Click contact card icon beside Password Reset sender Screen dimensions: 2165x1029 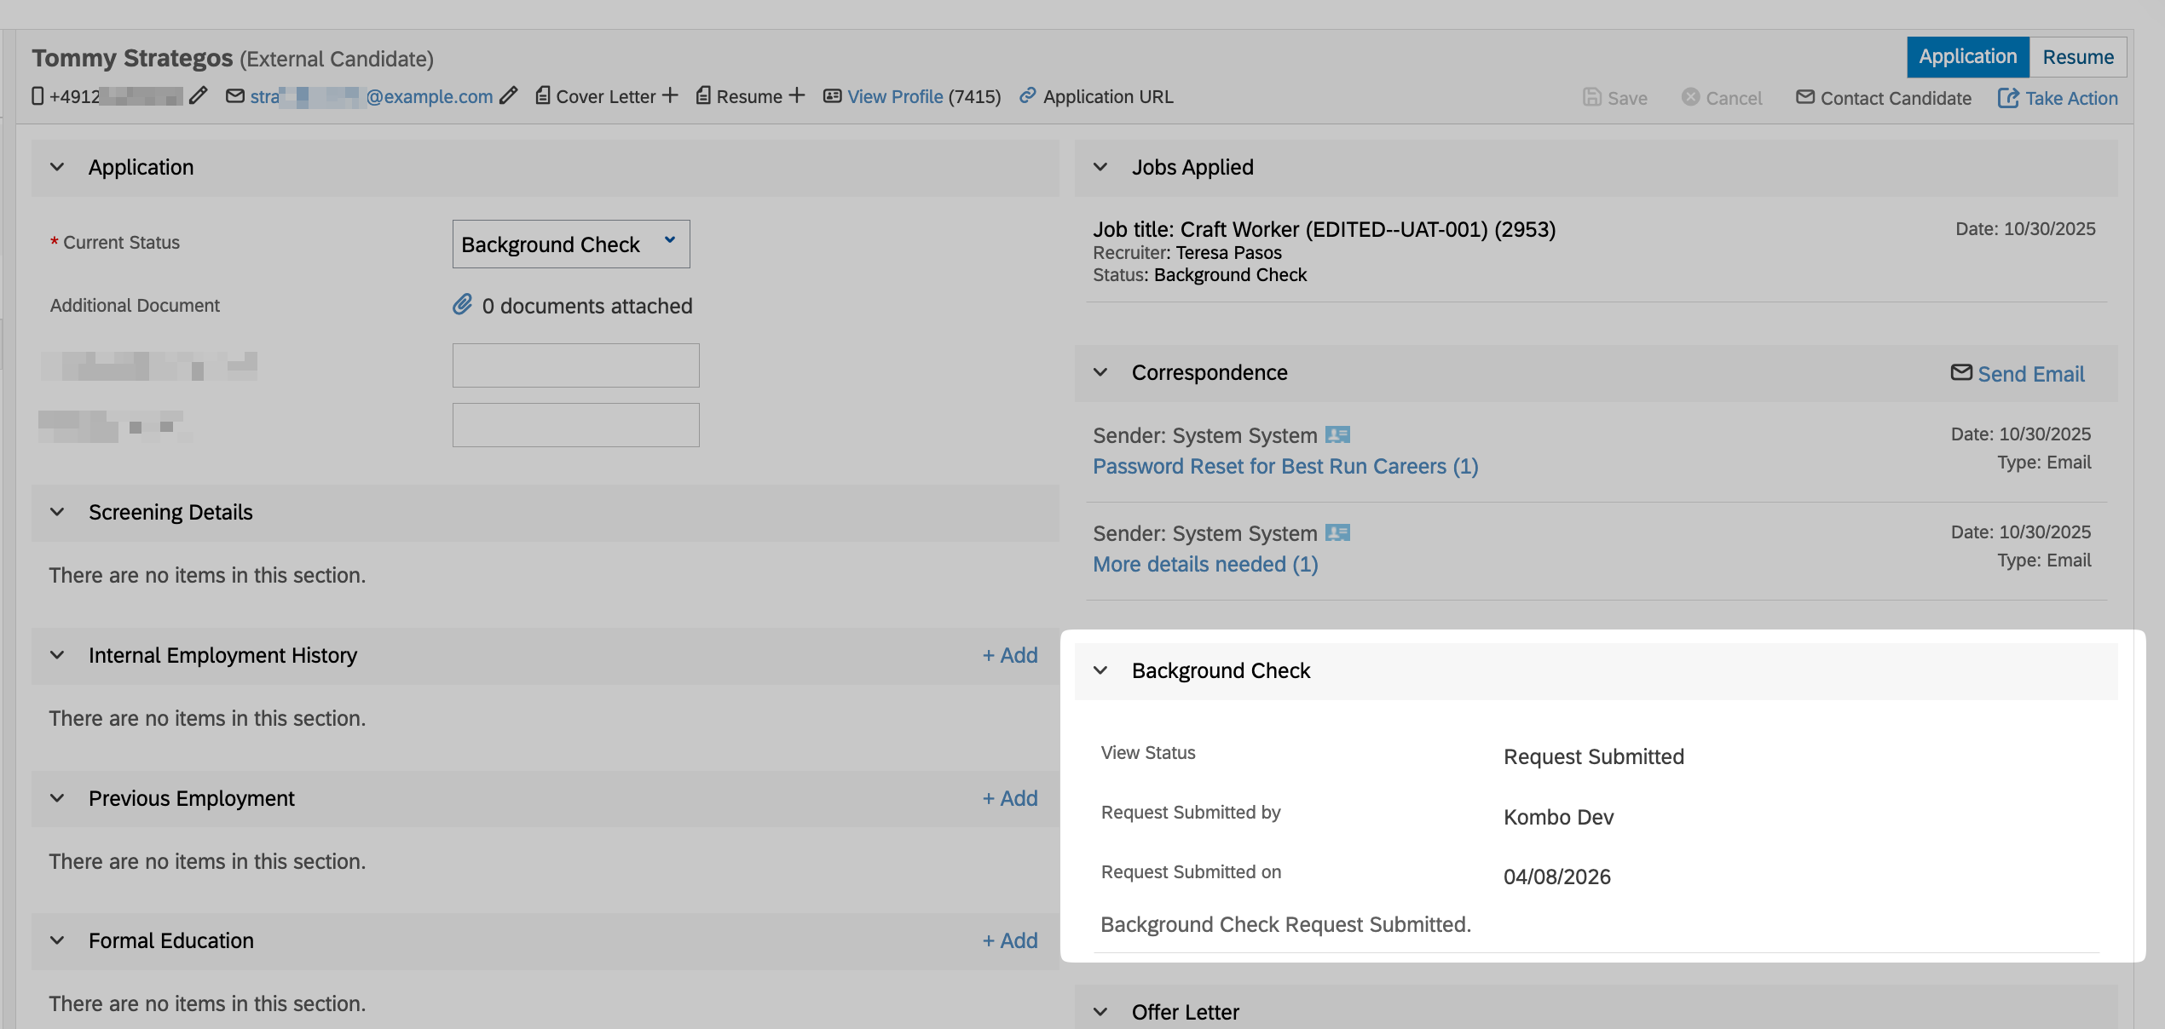tap(1337, 435)
